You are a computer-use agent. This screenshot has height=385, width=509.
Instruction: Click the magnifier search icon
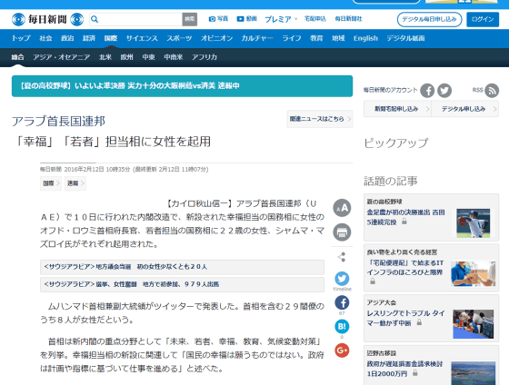[95, 19]
